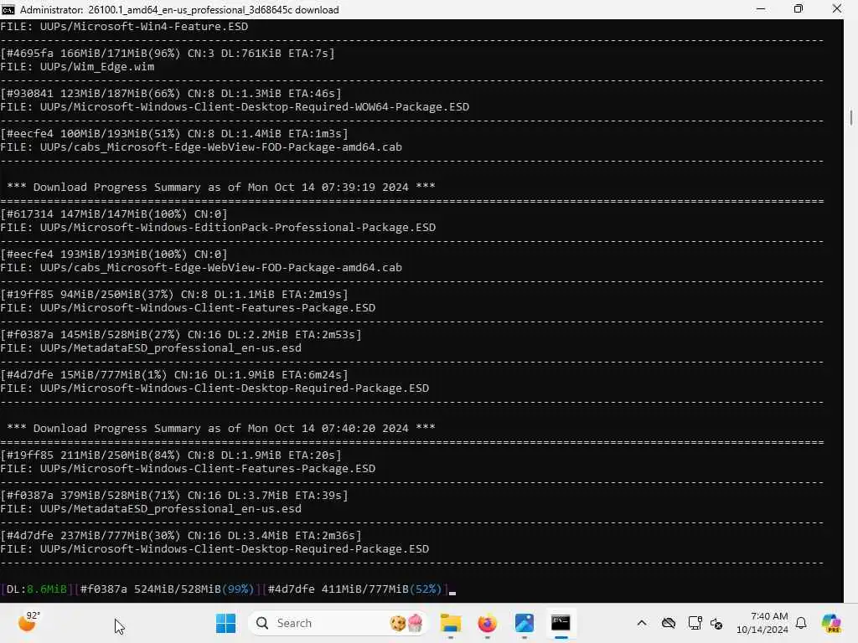
Task: Click the taskbar Search box
Action: 338,623
